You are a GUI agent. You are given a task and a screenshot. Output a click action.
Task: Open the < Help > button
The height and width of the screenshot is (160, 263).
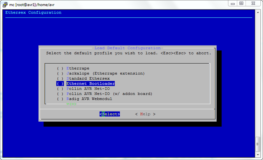(x=145, y=114)
